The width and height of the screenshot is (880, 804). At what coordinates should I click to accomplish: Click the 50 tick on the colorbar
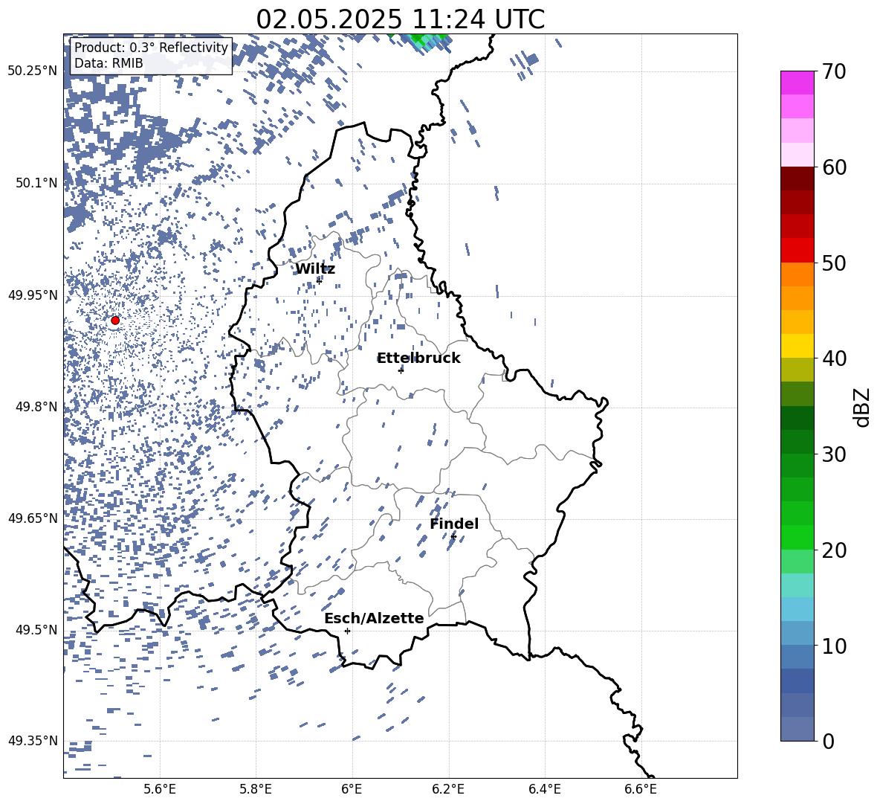coord(834,263)
